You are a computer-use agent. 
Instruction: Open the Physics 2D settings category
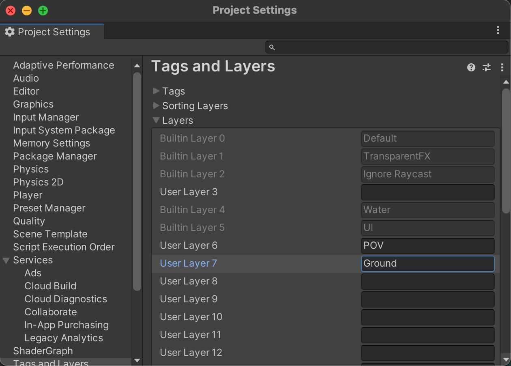point(38,182)
